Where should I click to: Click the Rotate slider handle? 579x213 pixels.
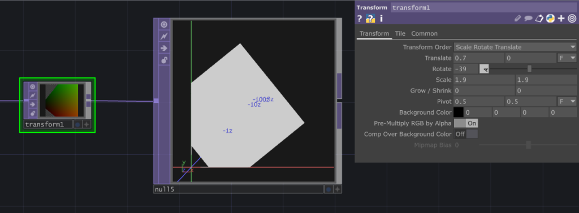tap(529, 69)
